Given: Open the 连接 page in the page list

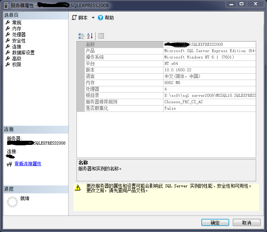Looking at the screenshot, I should pos(16,47).
